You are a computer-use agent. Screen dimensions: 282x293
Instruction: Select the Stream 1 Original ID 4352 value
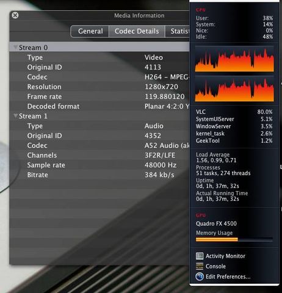click(x=153, y=136)
